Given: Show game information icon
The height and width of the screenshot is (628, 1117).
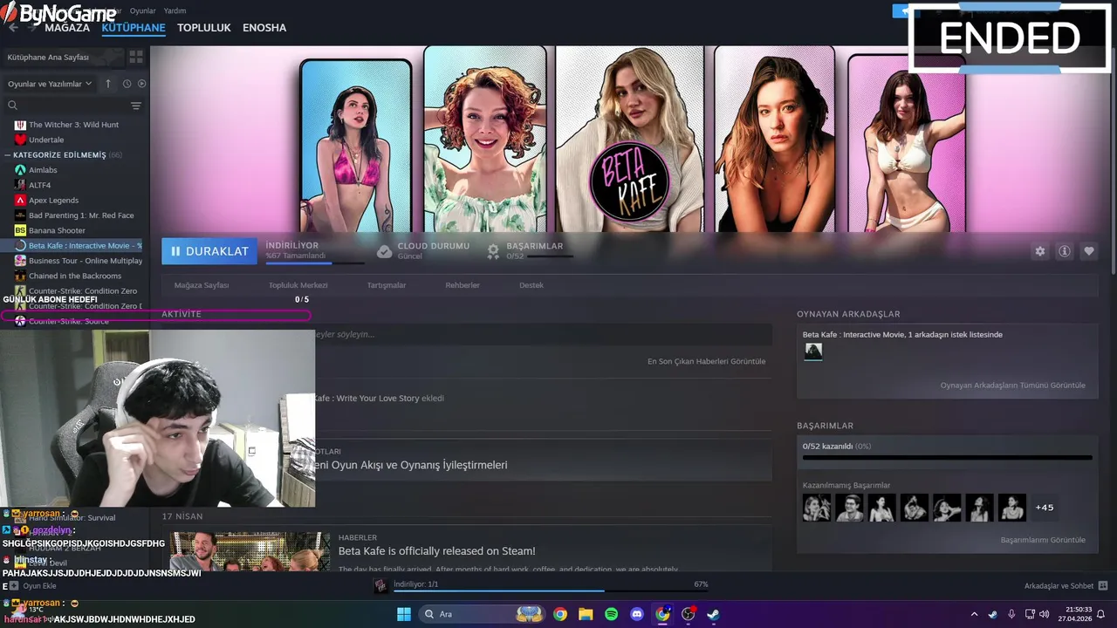Looking at the screenshot, I should [1065, 251].
